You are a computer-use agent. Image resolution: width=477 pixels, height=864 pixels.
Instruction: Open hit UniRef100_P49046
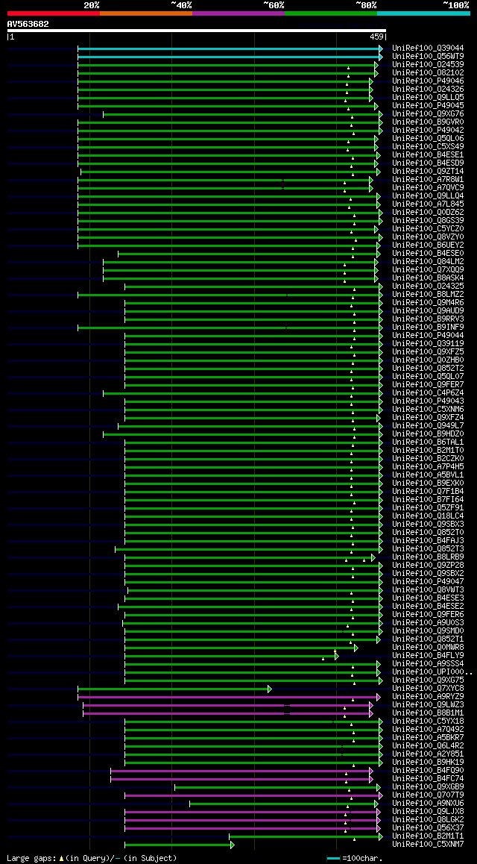tap(428, 81)
